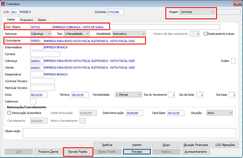
Task: Open the Situação dropdown showing Ativo
Action: point(220,113)
